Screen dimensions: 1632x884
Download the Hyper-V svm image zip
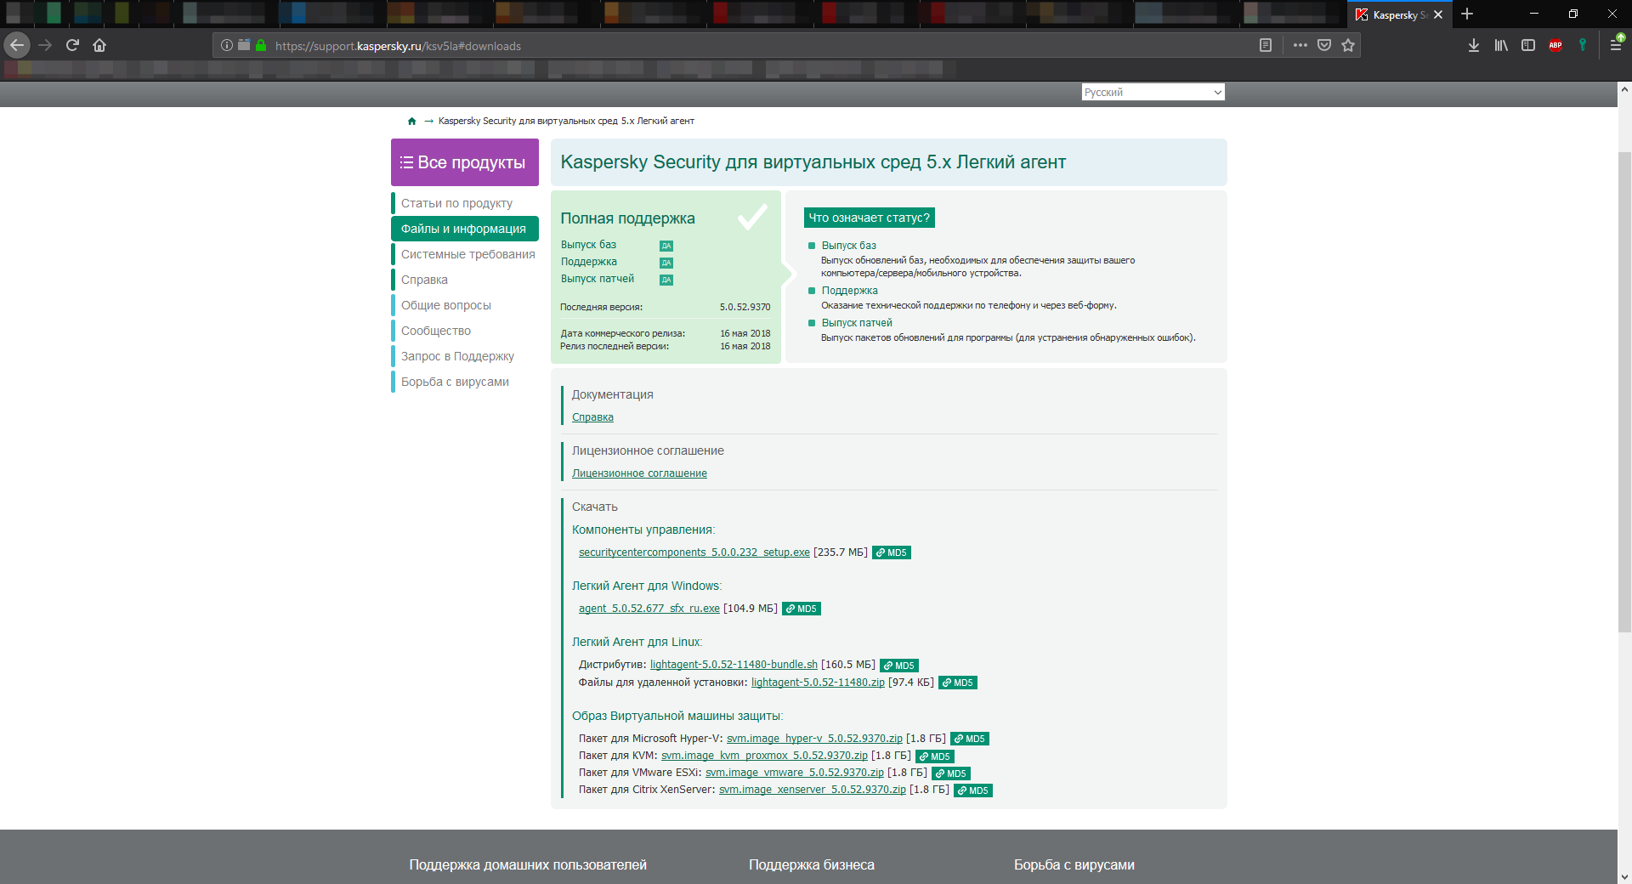pos(814,739)
